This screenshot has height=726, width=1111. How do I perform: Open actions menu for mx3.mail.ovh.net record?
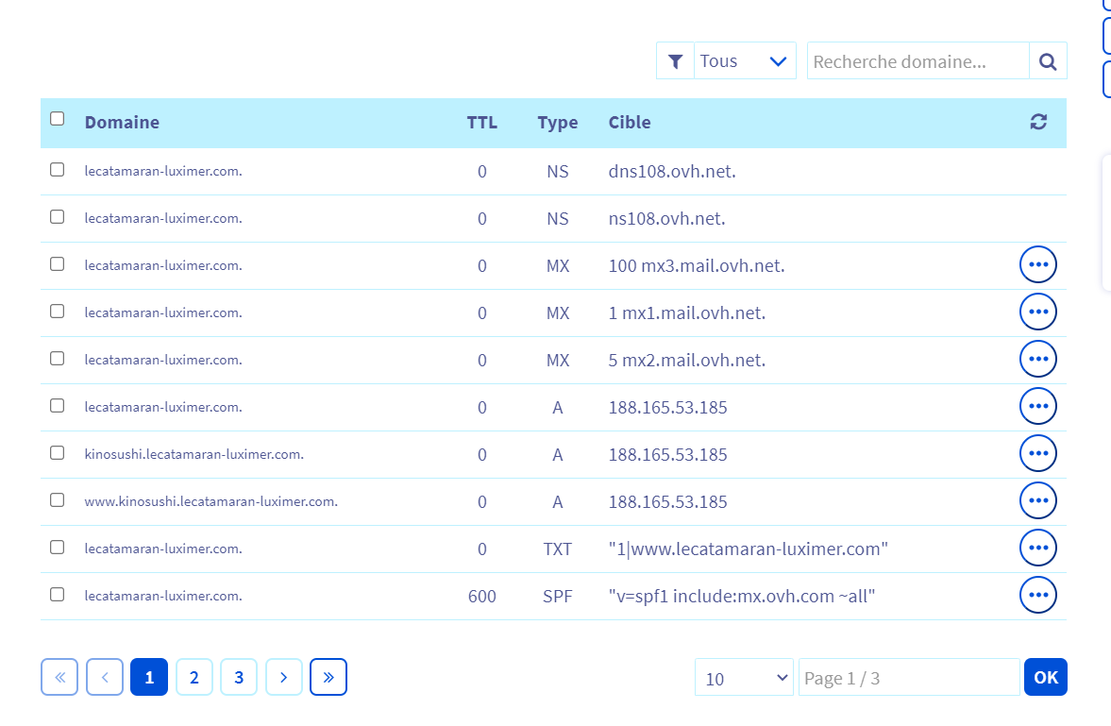point(1038,264)
